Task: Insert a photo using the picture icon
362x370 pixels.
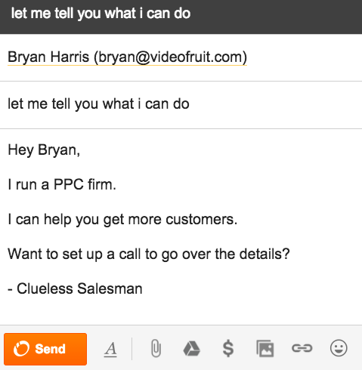Action: 265,349
